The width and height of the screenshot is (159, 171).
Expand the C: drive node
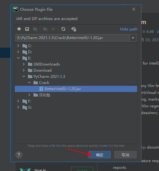[x=18, y=46]
